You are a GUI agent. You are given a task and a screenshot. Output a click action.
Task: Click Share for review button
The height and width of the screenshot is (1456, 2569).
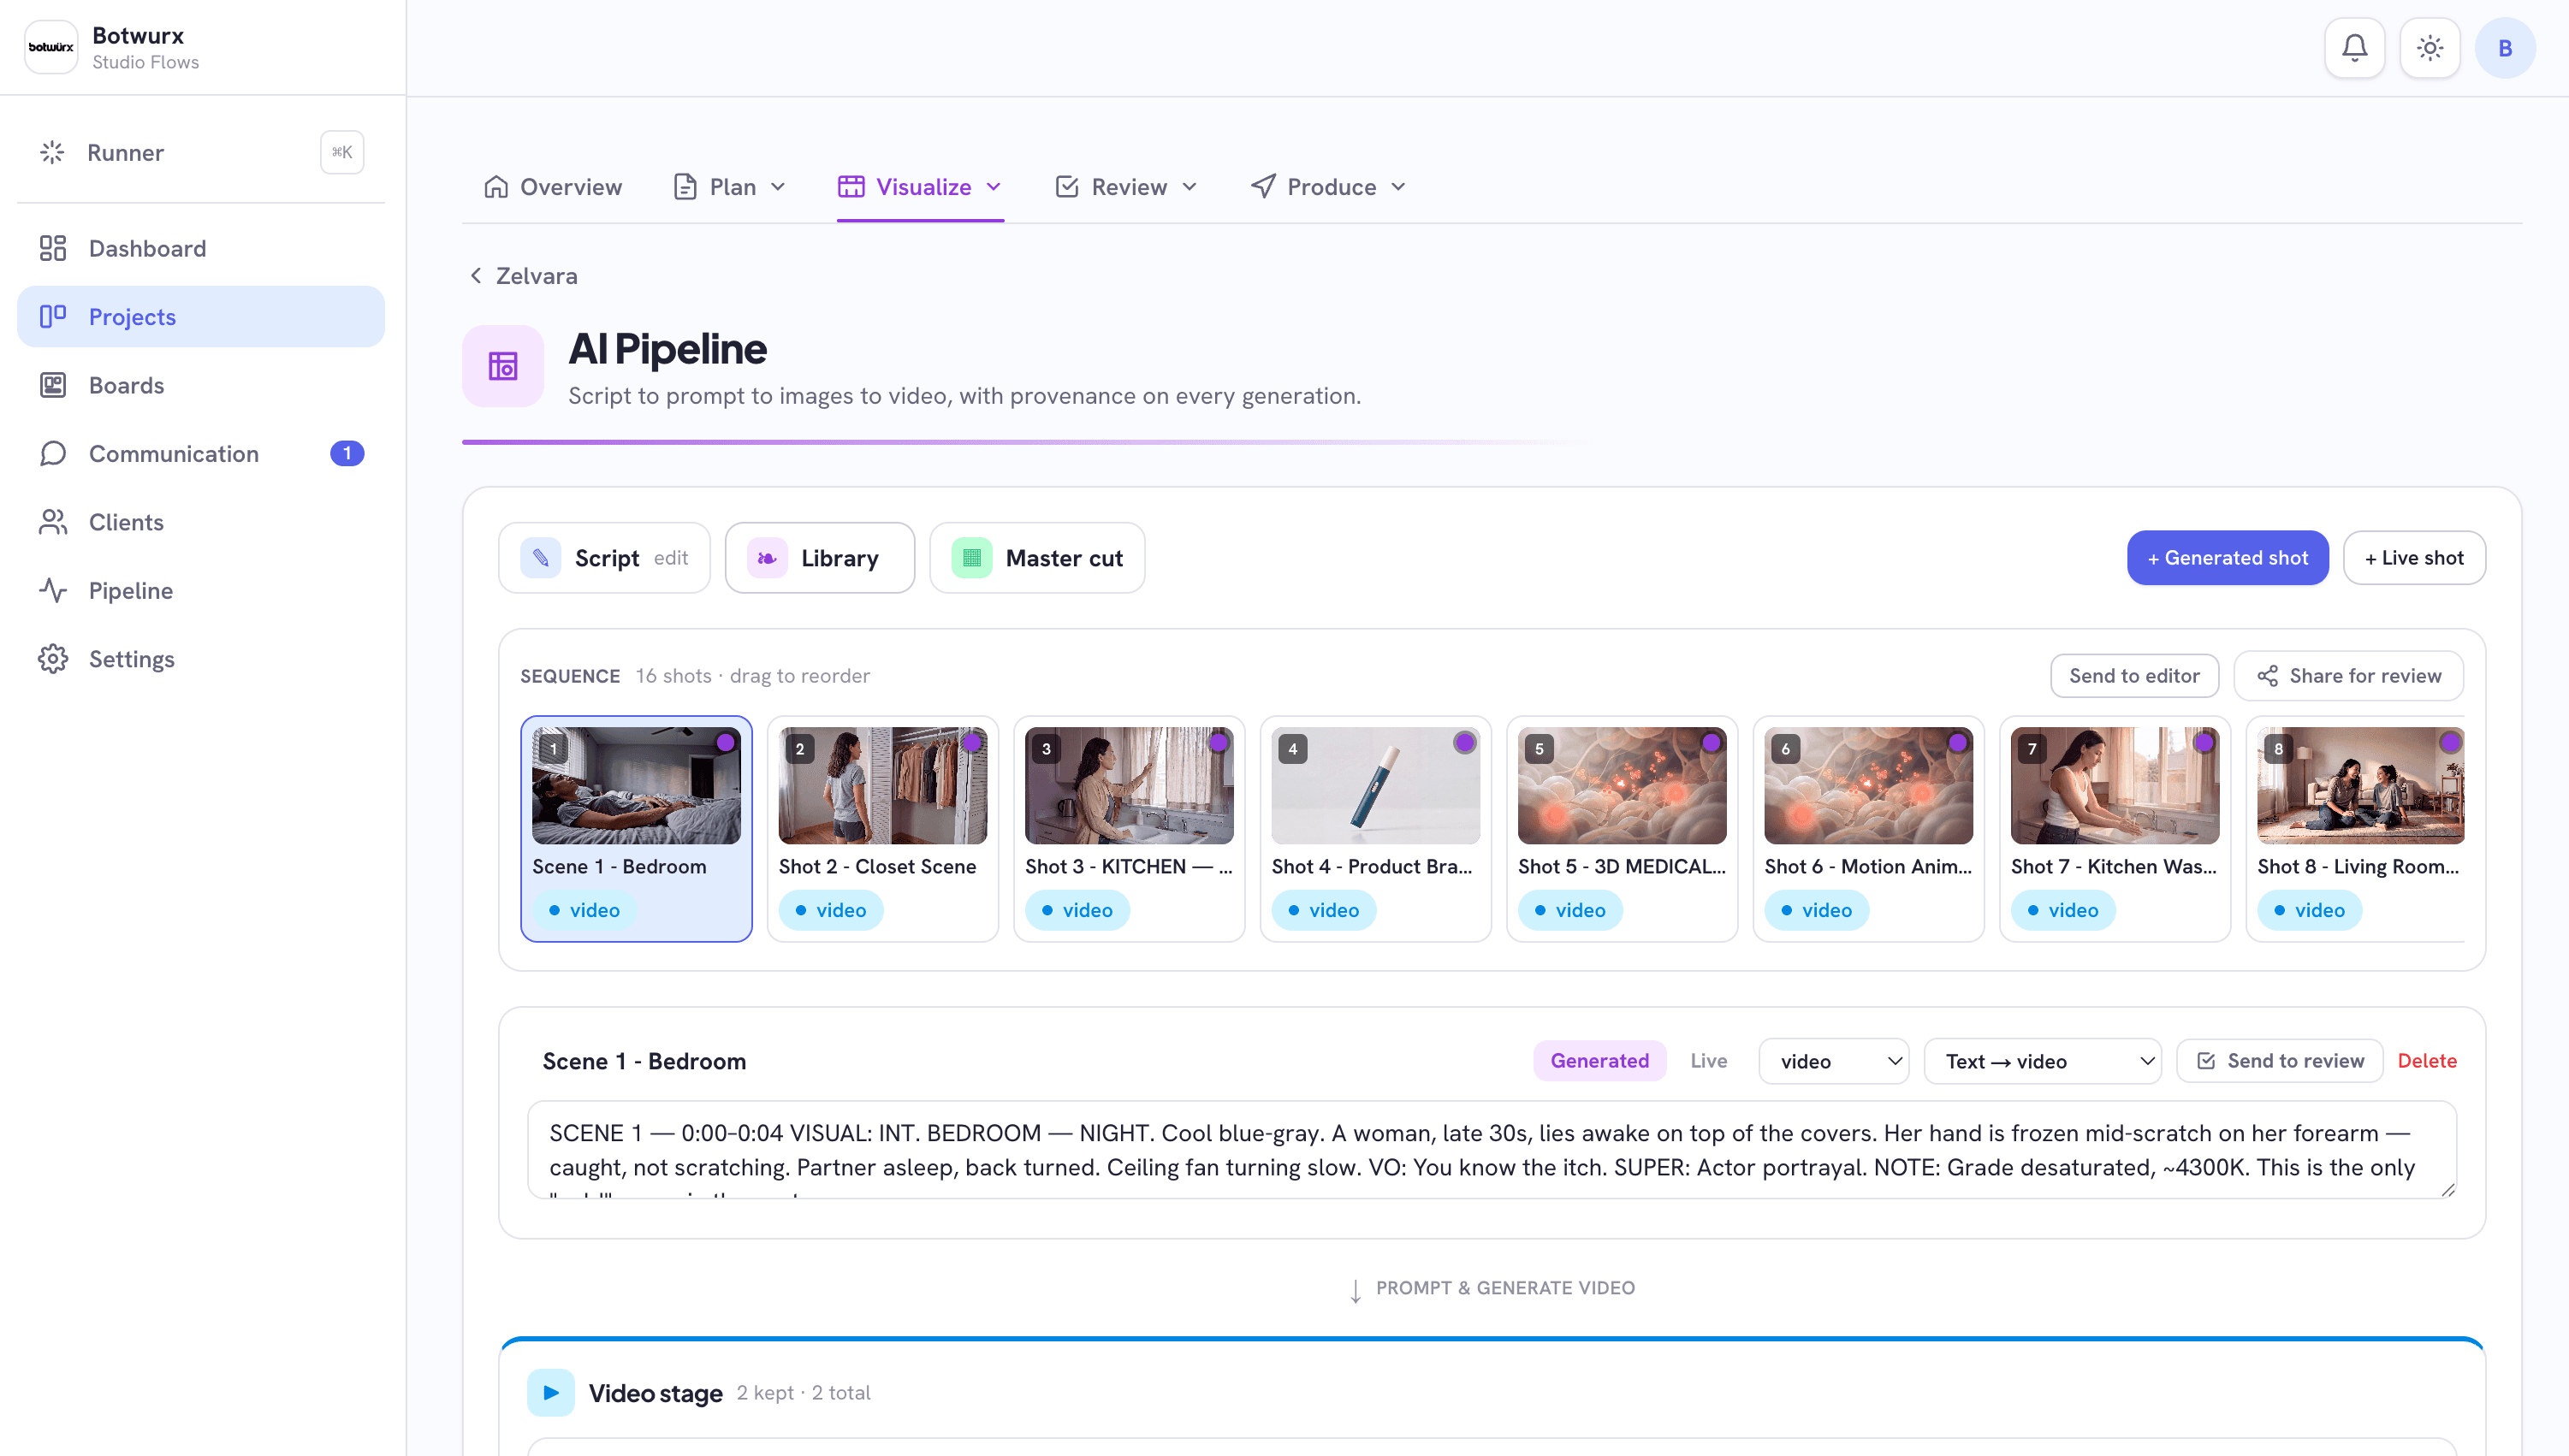[2348, 676]
